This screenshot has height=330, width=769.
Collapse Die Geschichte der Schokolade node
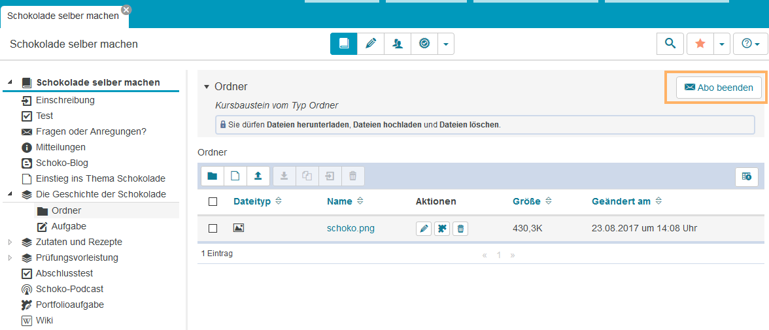(10, 194)
